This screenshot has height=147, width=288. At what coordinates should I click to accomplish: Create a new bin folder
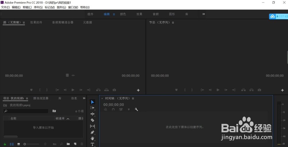click(68, 144)
